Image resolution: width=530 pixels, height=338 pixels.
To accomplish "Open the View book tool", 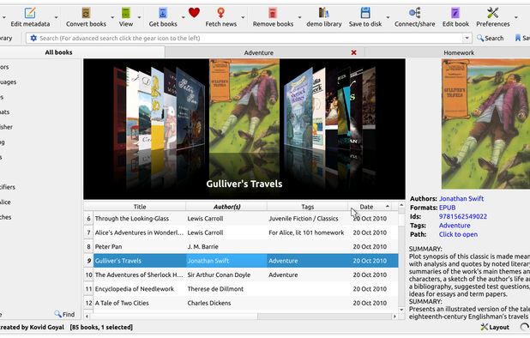I will coord(126,17).
